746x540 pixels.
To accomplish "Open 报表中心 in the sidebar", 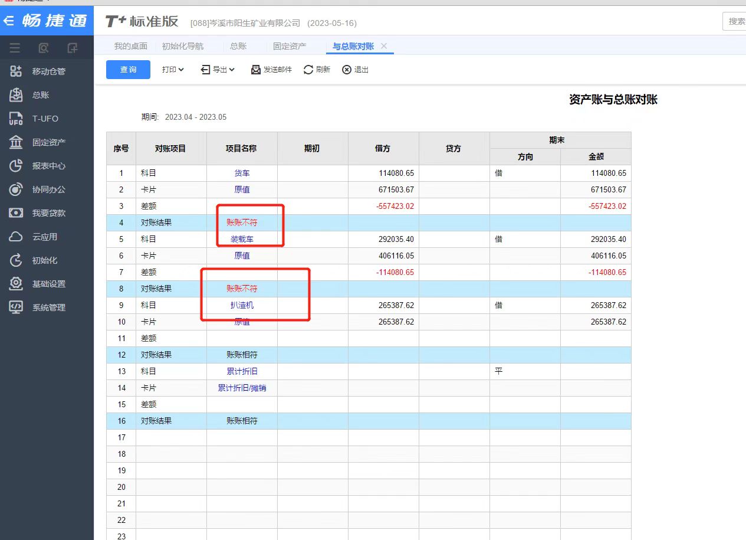I will coord(48,166).
